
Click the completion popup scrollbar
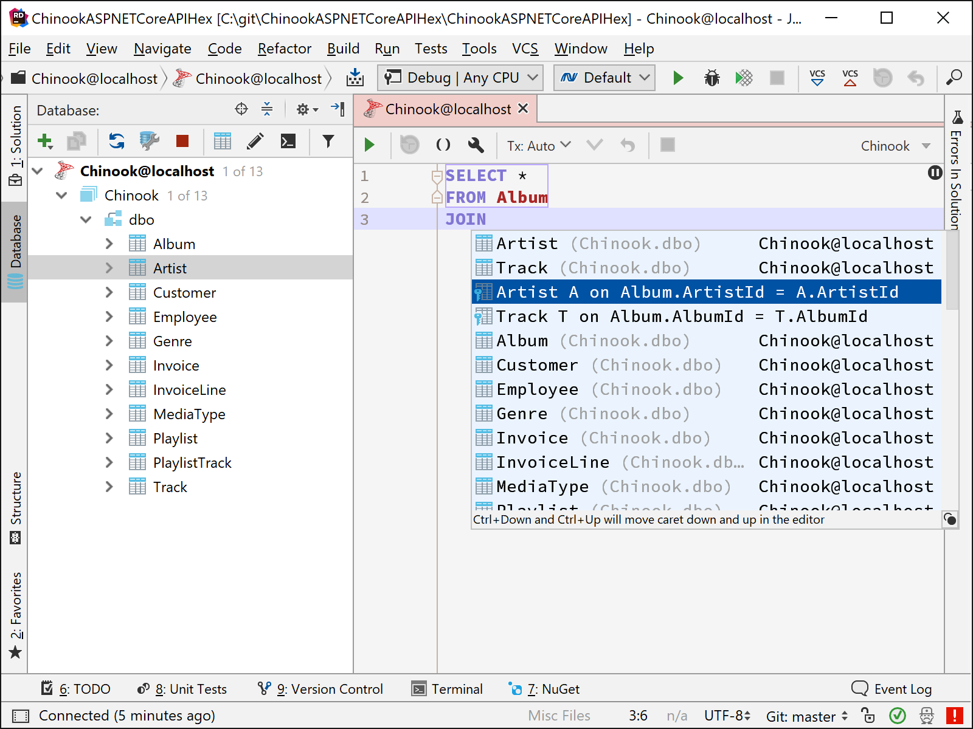952,270
